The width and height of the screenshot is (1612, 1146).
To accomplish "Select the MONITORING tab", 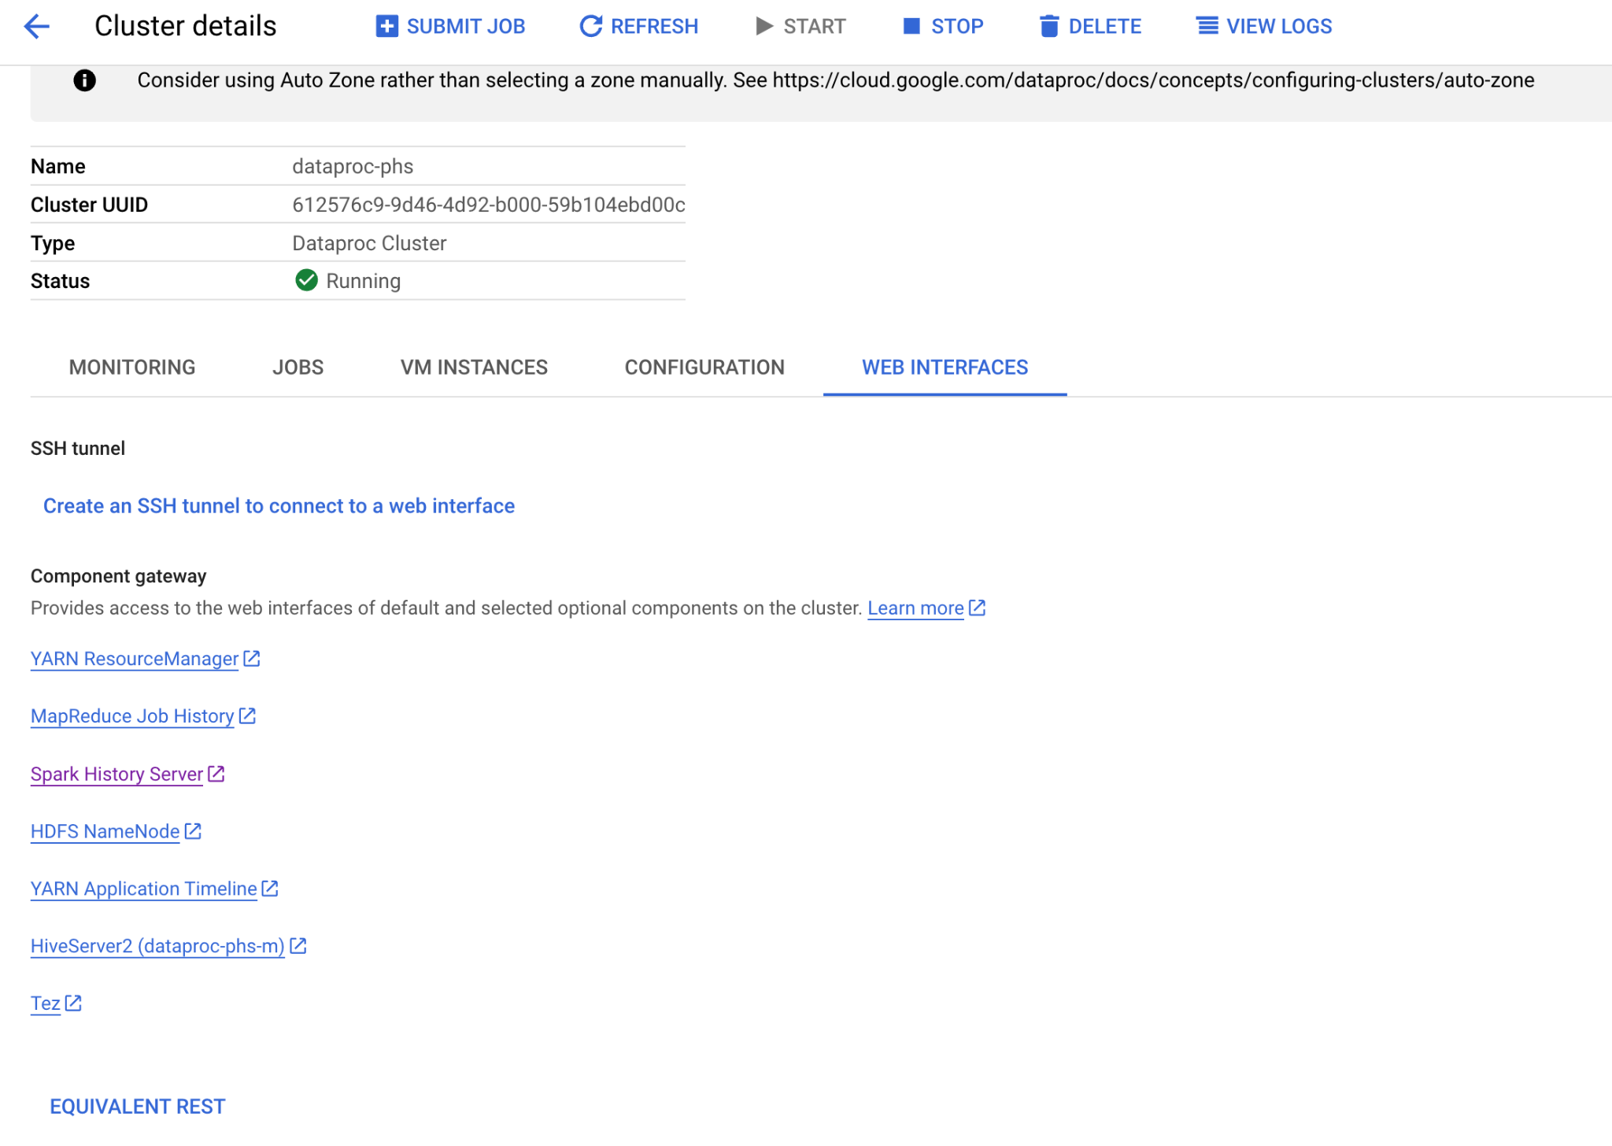I will [133, 367].
